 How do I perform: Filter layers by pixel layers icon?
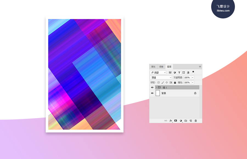tap(170, 72)
